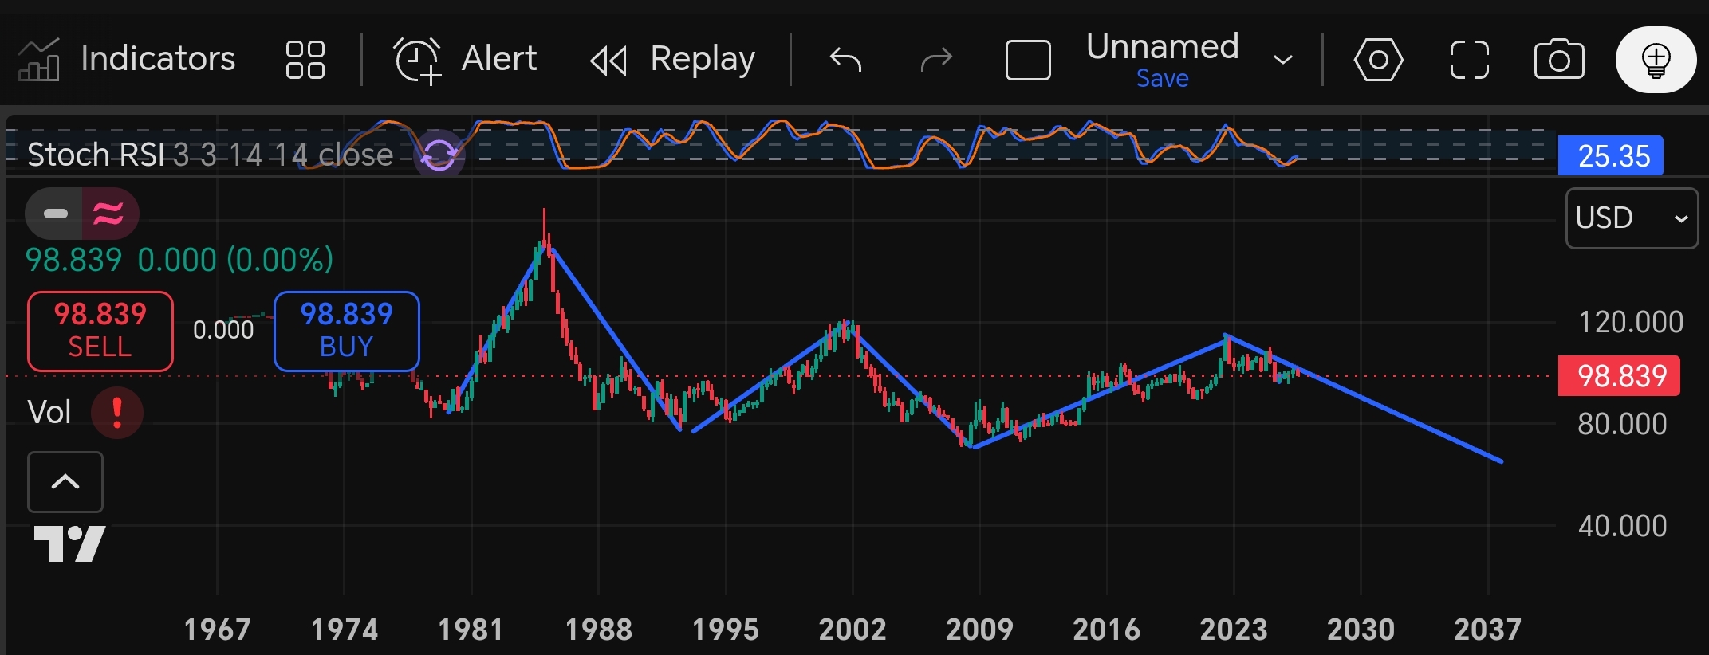Image resolution: width=1709 pixels, height=655 pixels.
Task: Click the 1981 time axis label
Action: coord(471,630)
